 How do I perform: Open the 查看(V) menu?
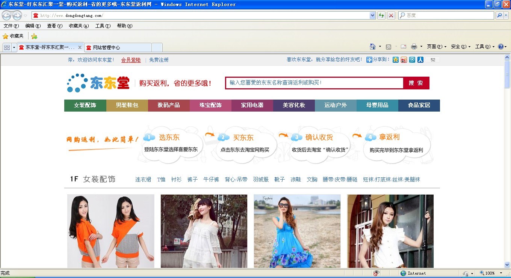(x=54, y=26)
